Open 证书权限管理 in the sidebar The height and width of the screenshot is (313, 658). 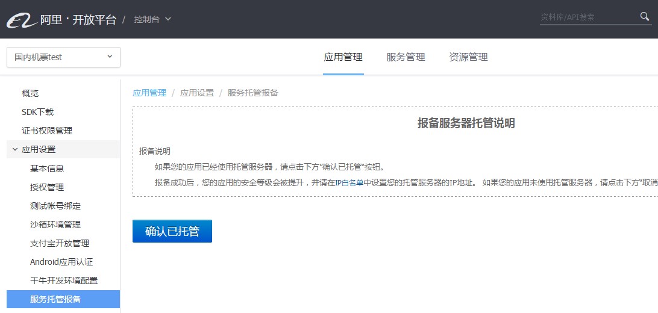(47, 131)
